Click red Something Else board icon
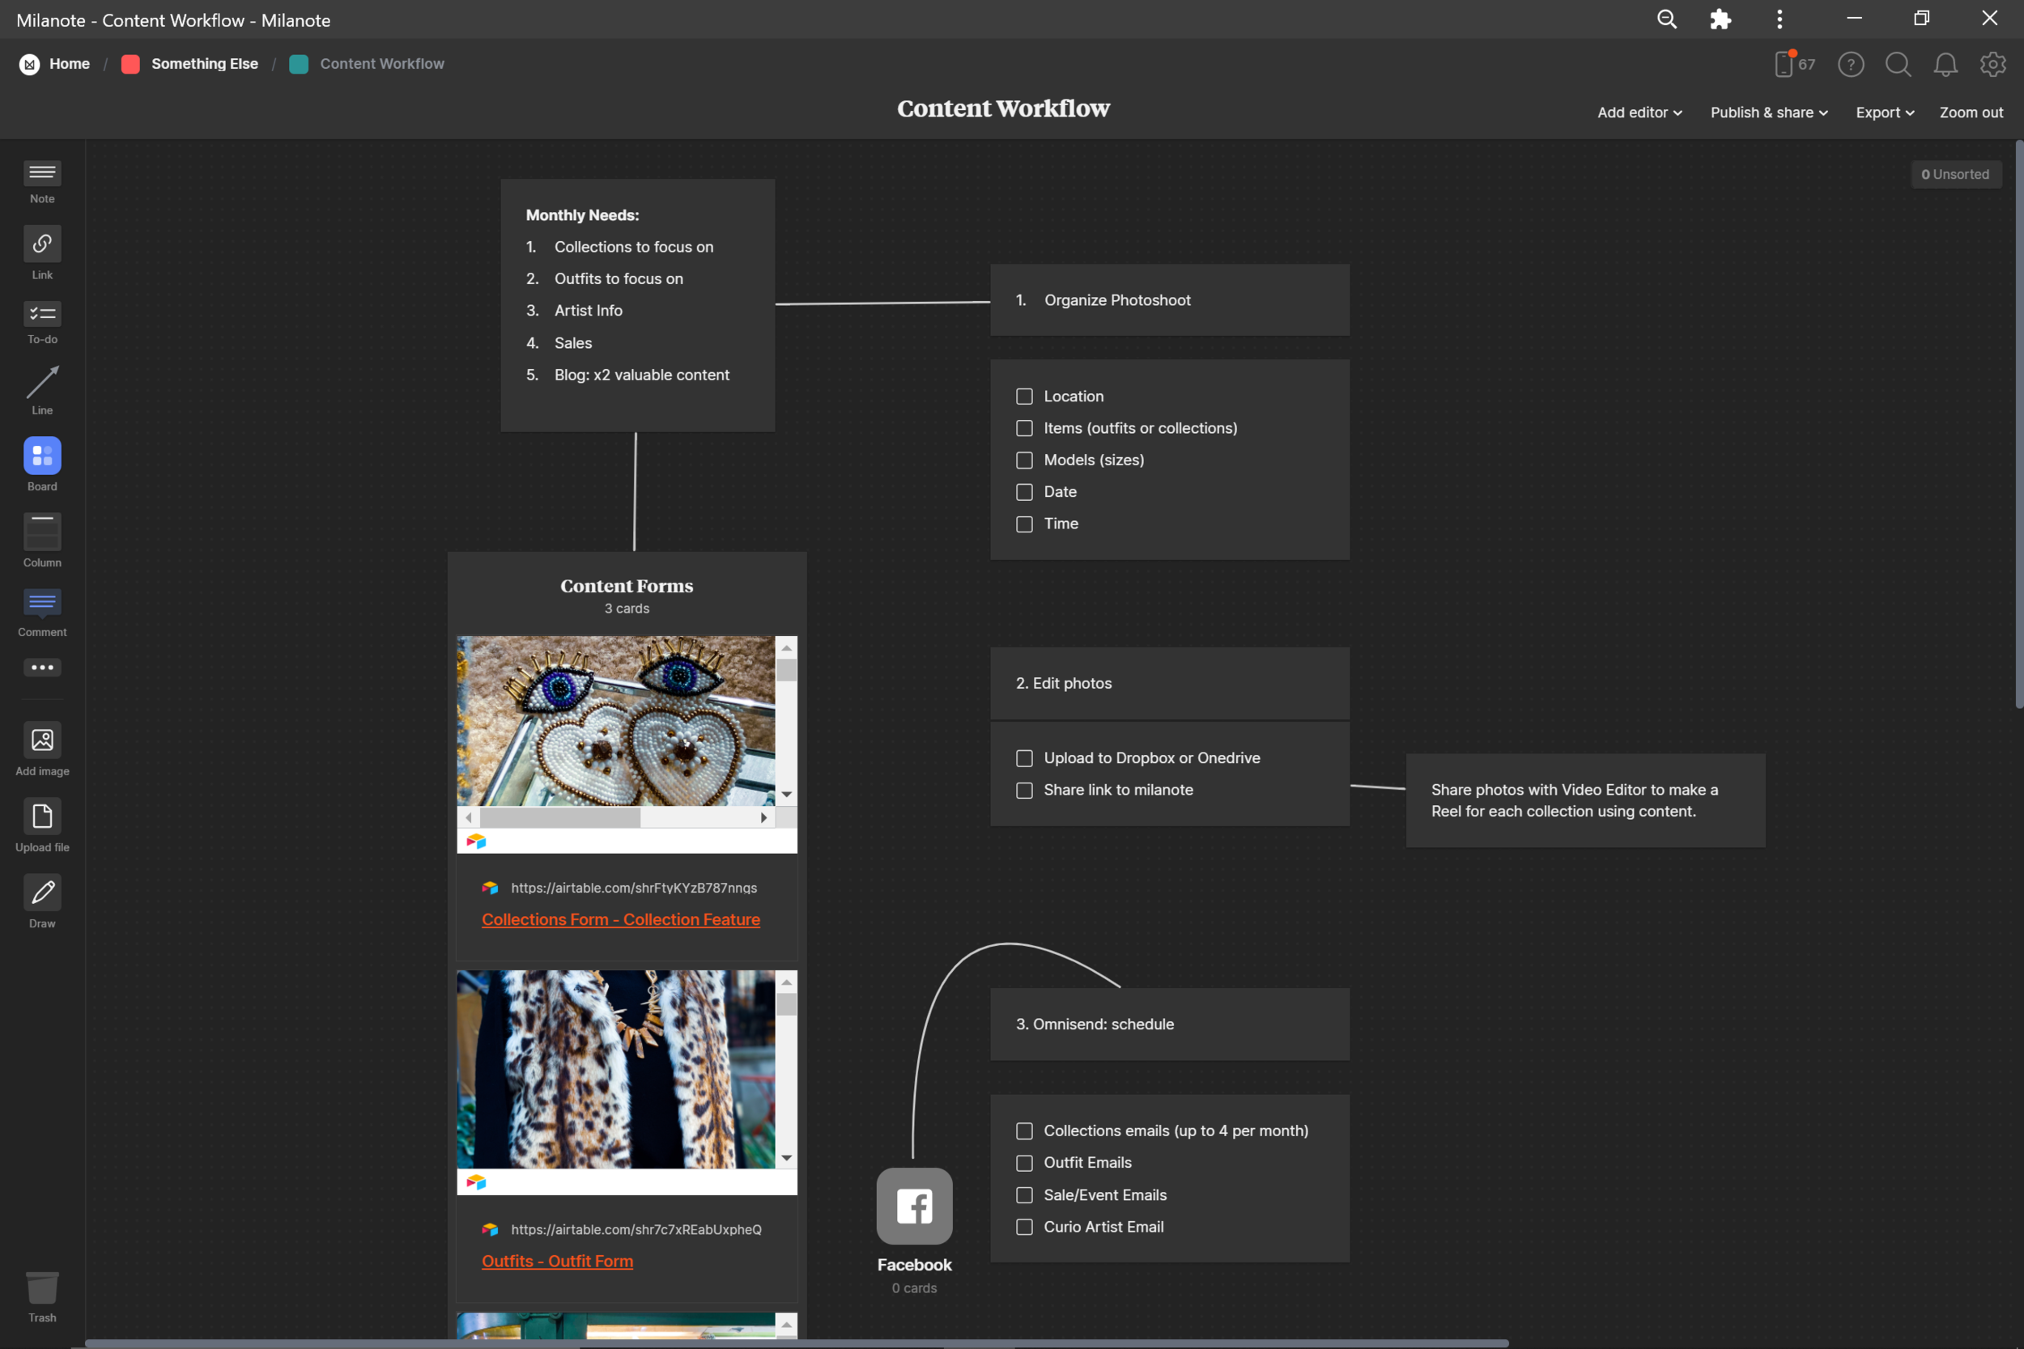 pos(131,64)
